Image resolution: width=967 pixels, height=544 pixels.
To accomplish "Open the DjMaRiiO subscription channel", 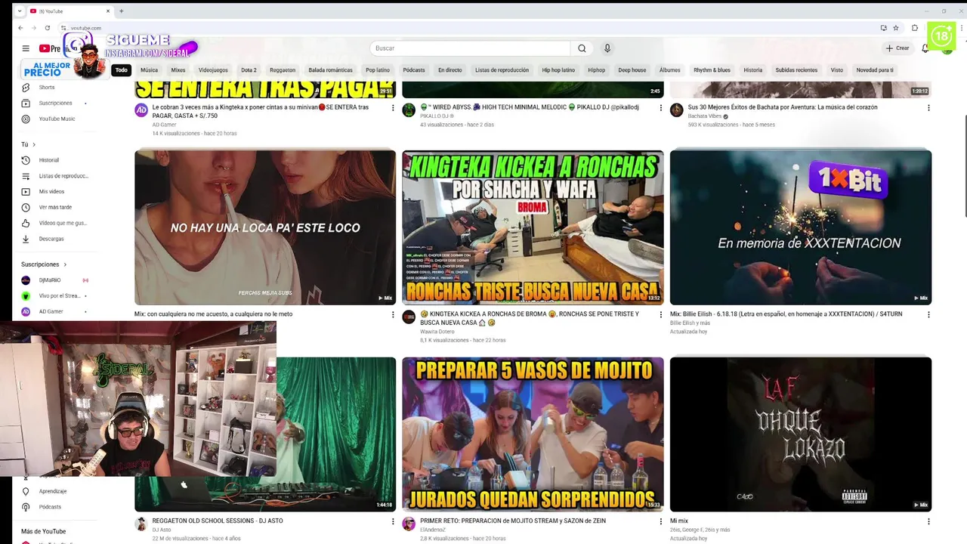I will [x=50, y=280].
